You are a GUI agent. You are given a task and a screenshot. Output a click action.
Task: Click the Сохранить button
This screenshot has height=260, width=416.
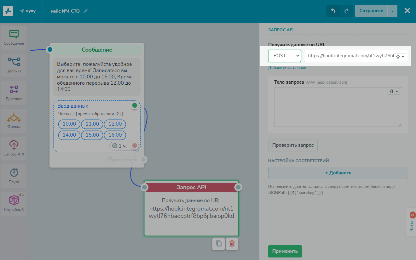pos(371,11)
